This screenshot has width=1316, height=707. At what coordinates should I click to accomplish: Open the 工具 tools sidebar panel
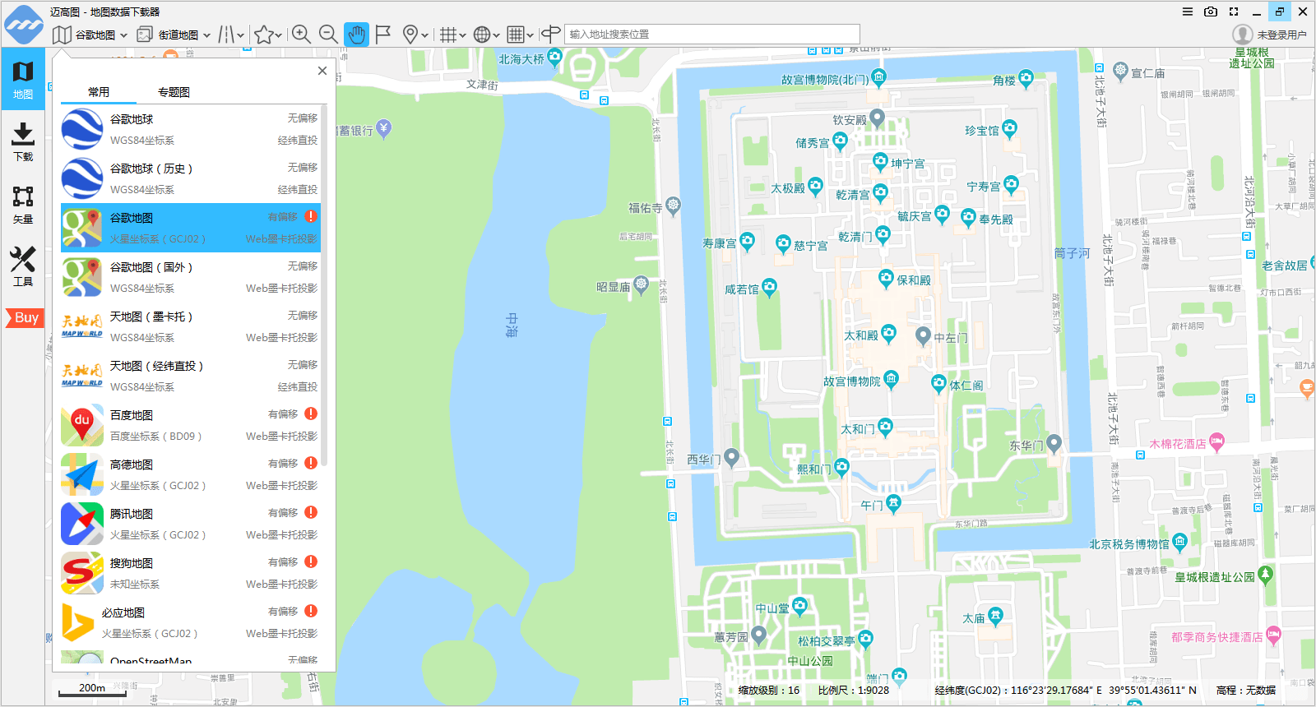pyautogui.click(x=23, y=266)
